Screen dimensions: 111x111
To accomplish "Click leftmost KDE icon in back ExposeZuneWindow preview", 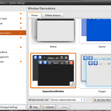I will [35, 57].
